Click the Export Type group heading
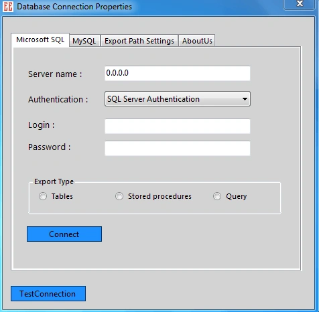 (x=54, y=182)
